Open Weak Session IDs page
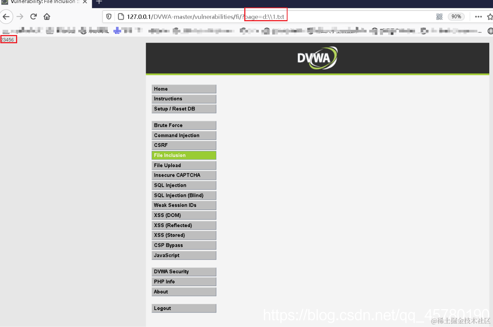This screenshot has height=327, width=493. 184,205
